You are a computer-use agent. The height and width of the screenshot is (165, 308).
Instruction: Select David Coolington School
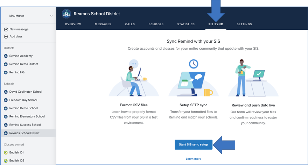(x=26, y=92)
